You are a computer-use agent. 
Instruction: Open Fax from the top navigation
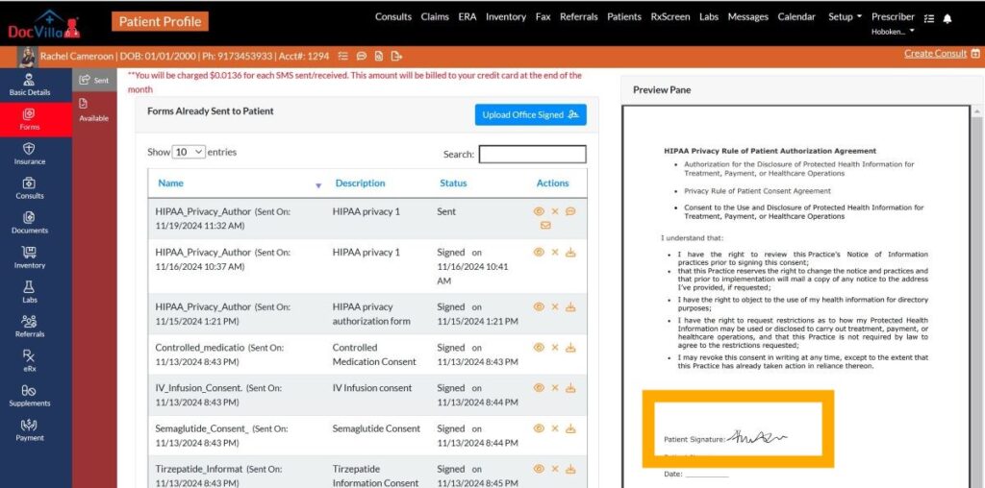pyautogui.click(x=543, y=17)
